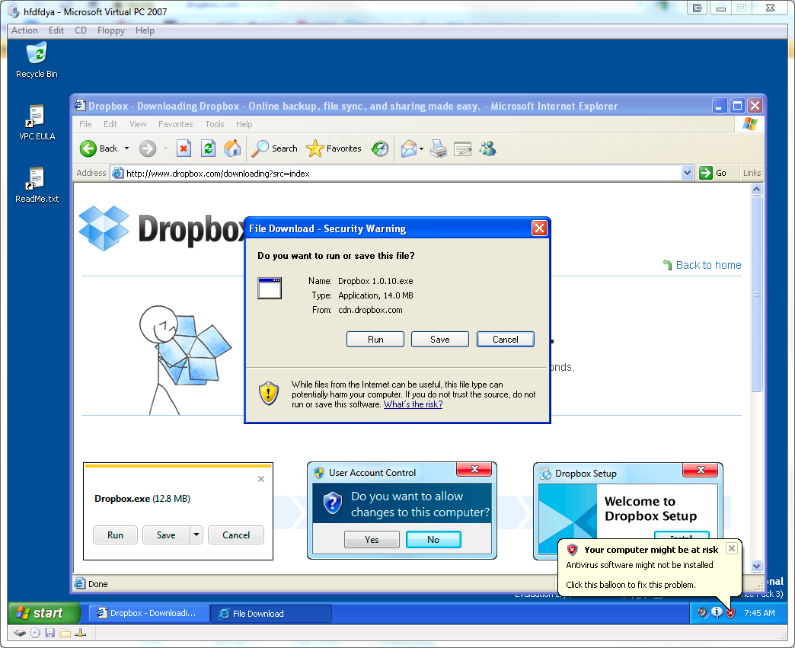Click the network adapter icon in Virtual PC status bar
The image size is (795, 648).
[x=80, y=633]
